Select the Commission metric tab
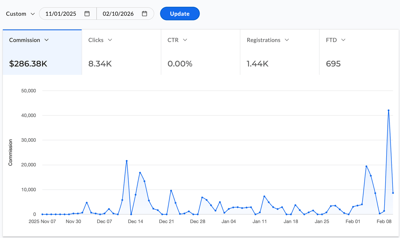The image size is (400, 238). pos(42,52)
